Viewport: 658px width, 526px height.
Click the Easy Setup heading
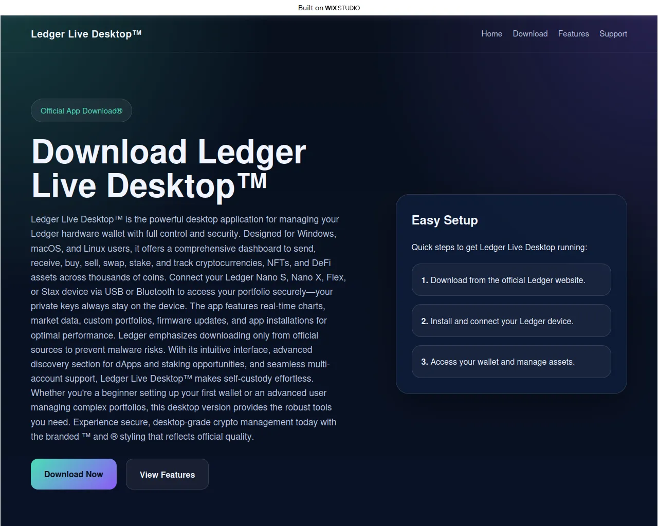(445, 220)
